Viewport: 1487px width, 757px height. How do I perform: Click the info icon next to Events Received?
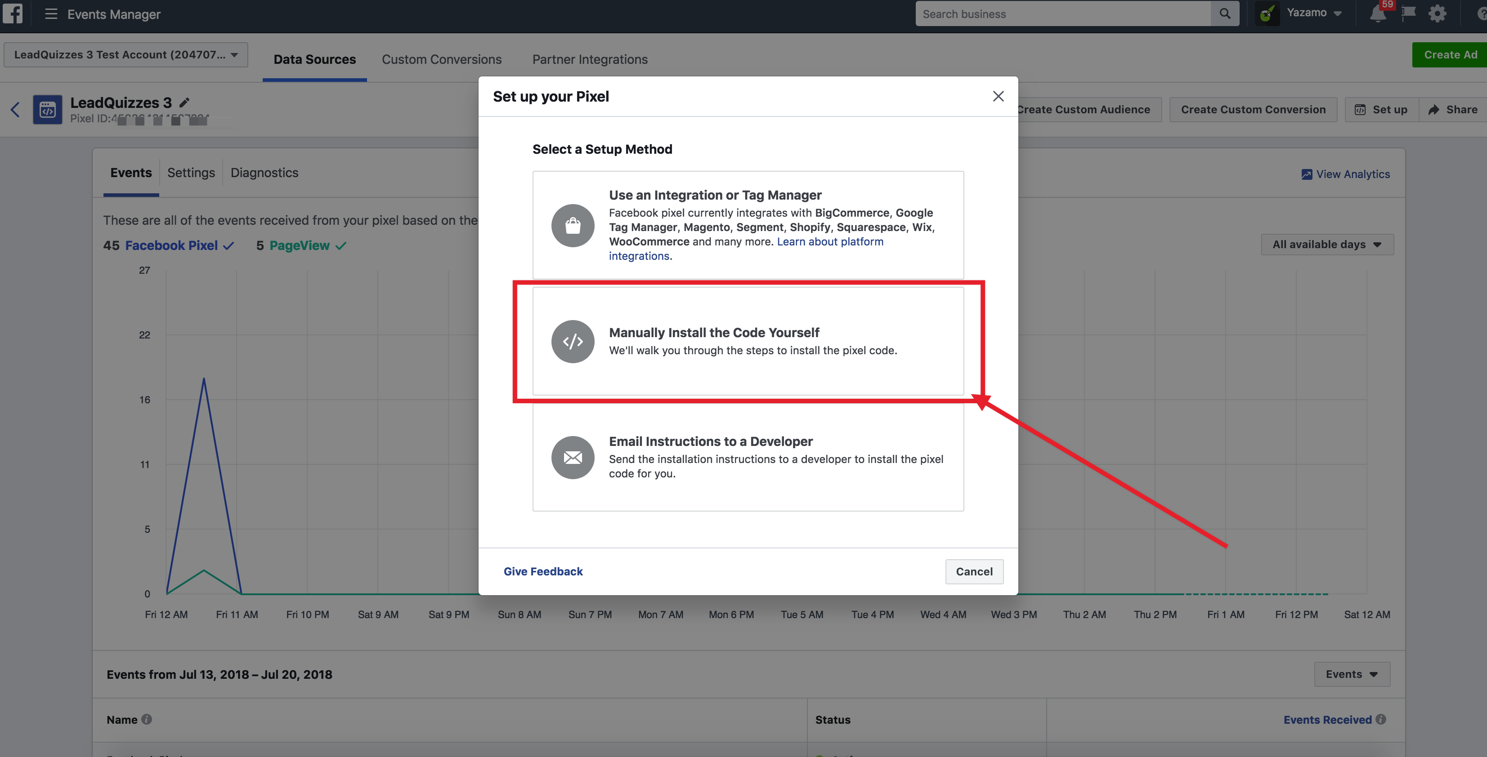1381,719
